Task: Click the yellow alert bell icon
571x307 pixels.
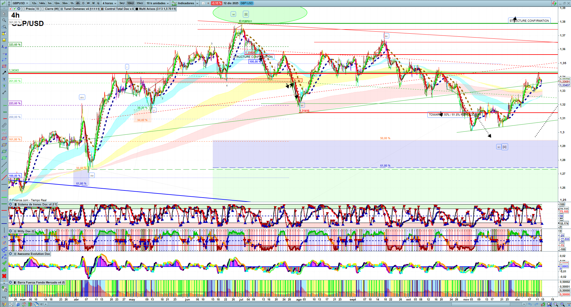Action: click(4, 40)
